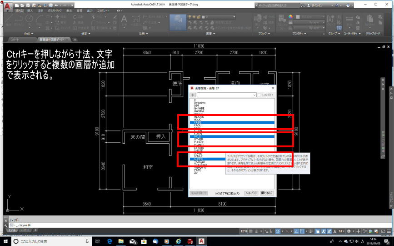Click the AutoCAD icon in Windows taskbar
Screen dimensions: 394x246
click(201, 241)
